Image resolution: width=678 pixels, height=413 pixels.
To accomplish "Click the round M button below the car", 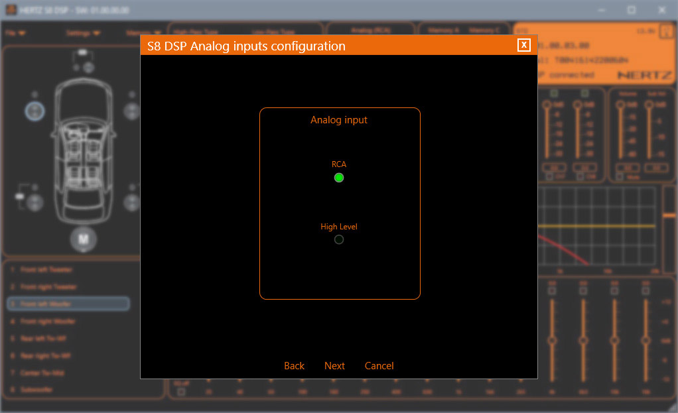I will click(84, 239).
